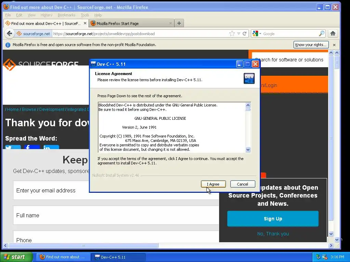350x262 pixels.
Task: Open a new tab with the plus button
Action: coord(179,23)
